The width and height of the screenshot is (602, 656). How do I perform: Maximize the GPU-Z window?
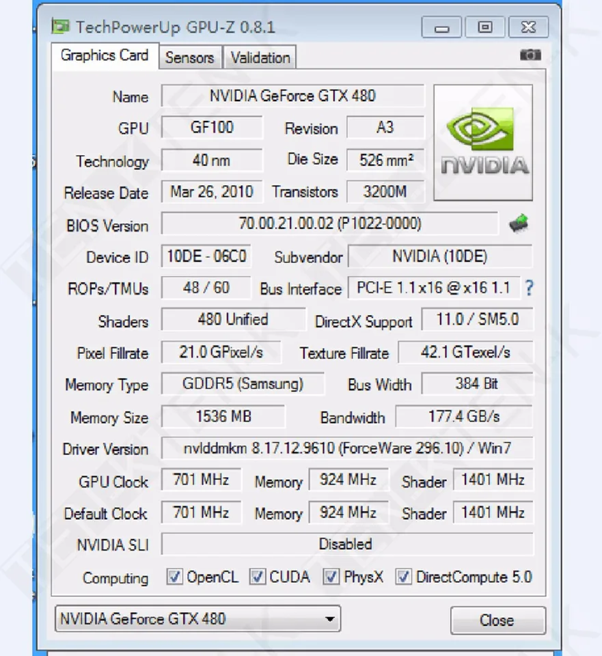tap(485, 27)
